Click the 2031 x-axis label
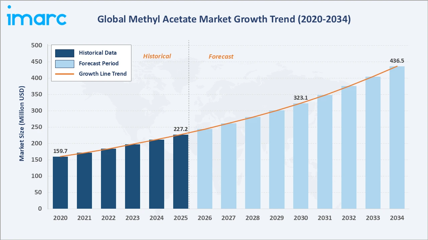Image resolution: width=428 pixels, height=240 pixels. click(325, 218)
